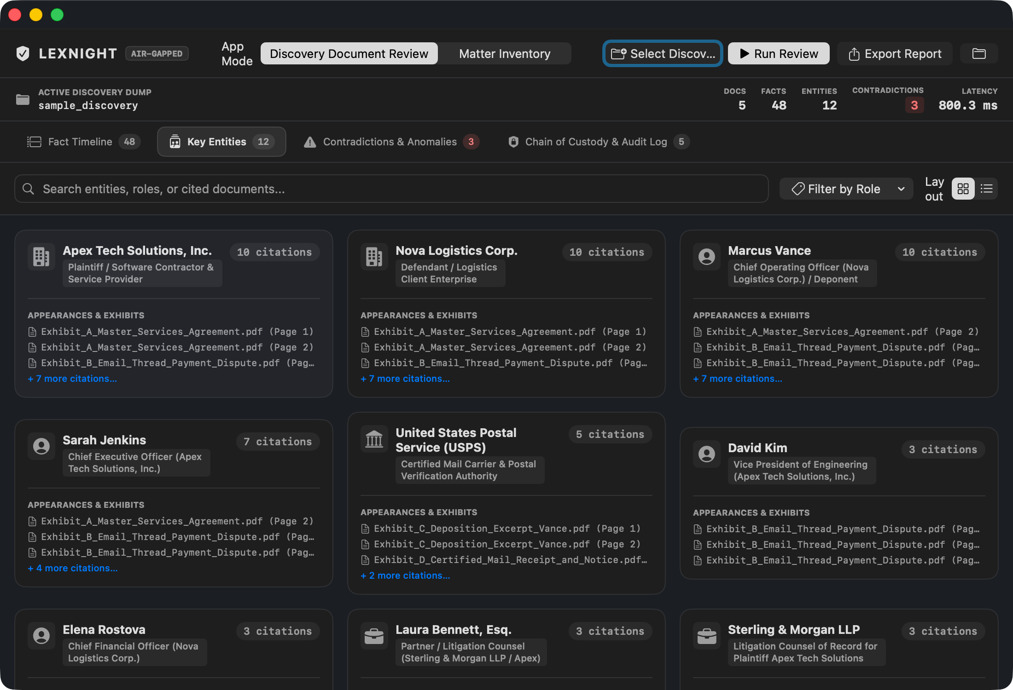Click the Export Report share icon

[854, 54]
